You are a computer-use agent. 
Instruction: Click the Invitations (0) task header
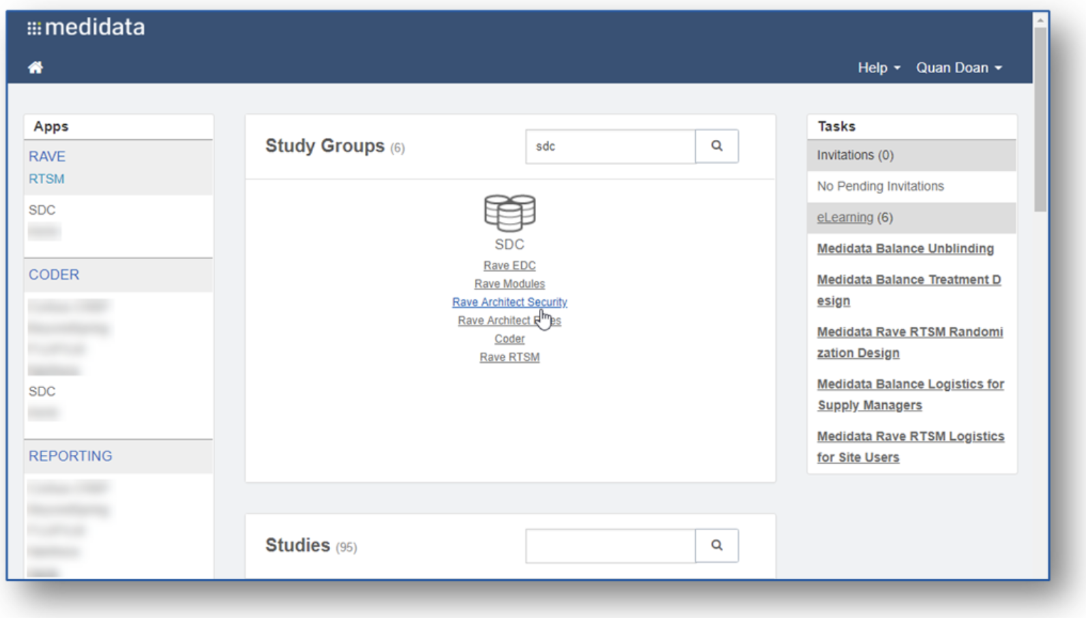click(911, 155)
